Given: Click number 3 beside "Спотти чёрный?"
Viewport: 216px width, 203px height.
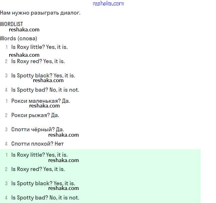Looking at the screenshot, I should [6, 129].
